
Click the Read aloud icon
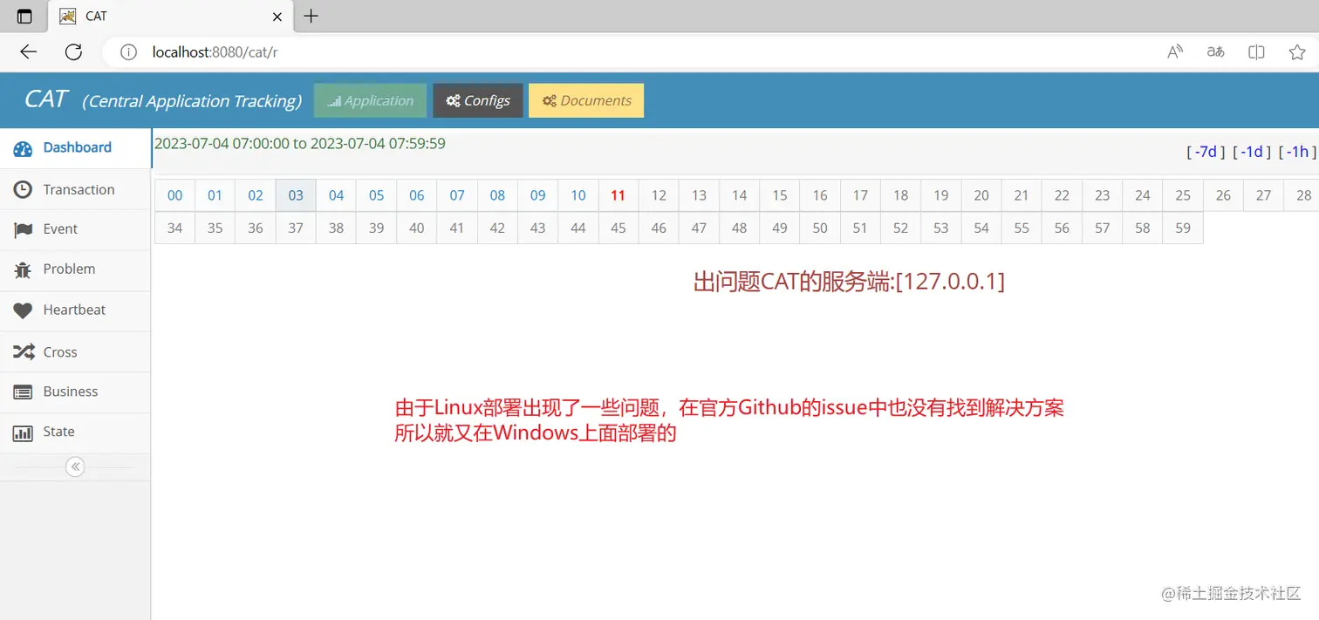coord(1175,51)
